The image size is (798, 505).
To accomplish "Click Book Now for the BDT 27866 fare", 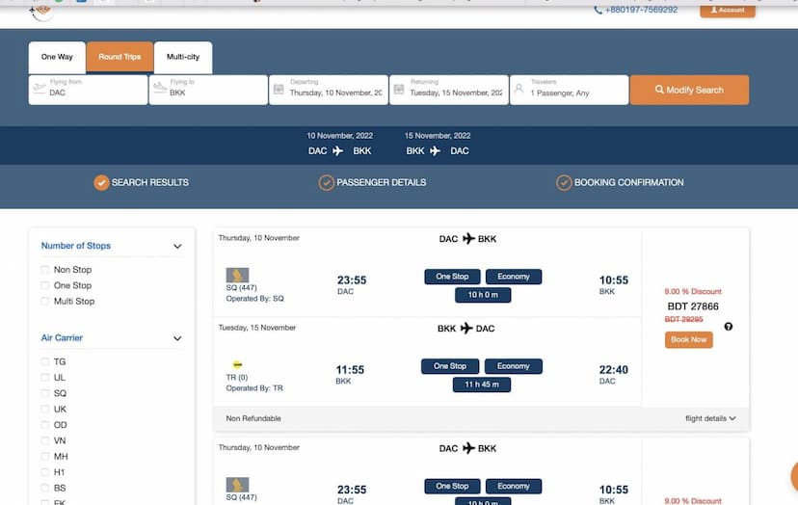I will point(688,340).
